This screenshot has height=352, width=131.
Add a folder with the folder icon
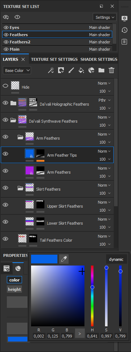101,71
